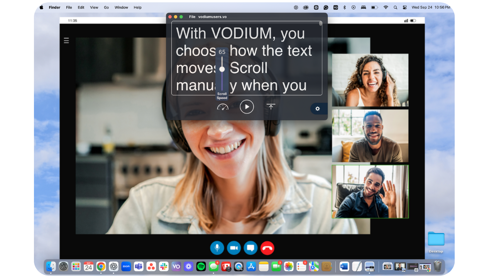
Task: Launch ChatGPT from the Dock
Action: click(x=113, y=266)
